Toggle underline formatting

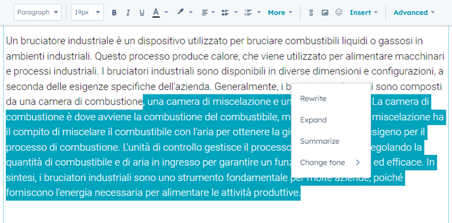point(142,13)
